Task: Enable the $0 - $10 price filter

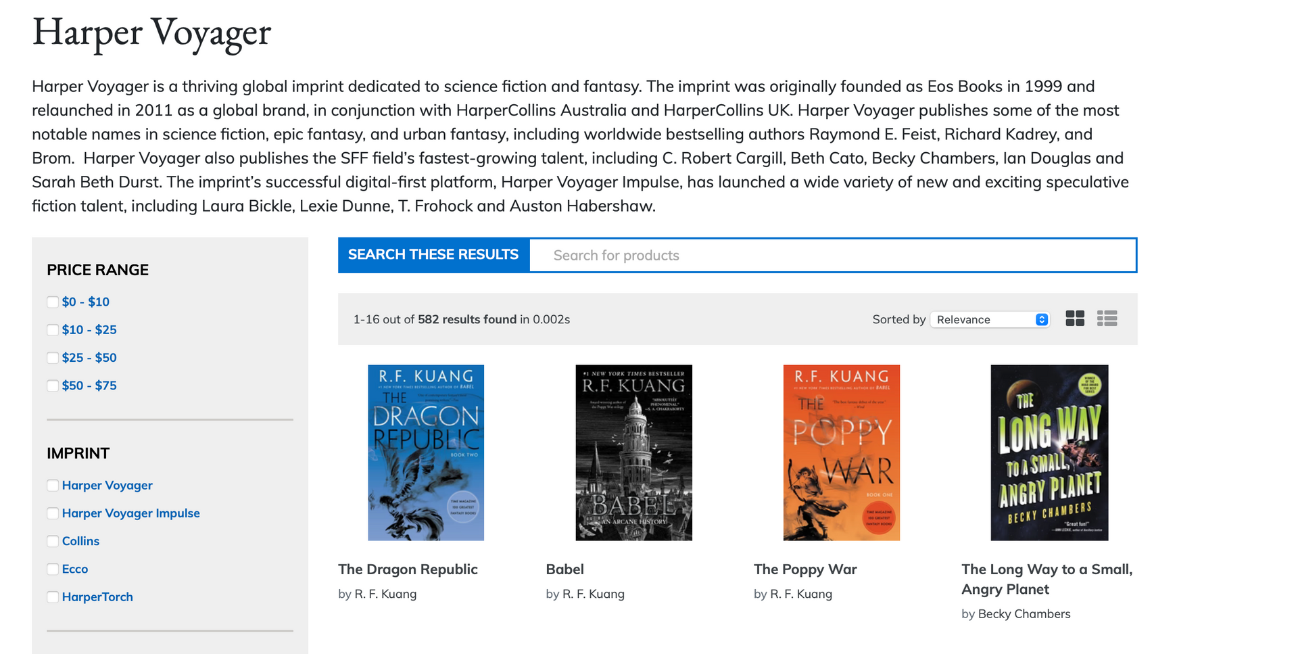Action: point(53,302)
